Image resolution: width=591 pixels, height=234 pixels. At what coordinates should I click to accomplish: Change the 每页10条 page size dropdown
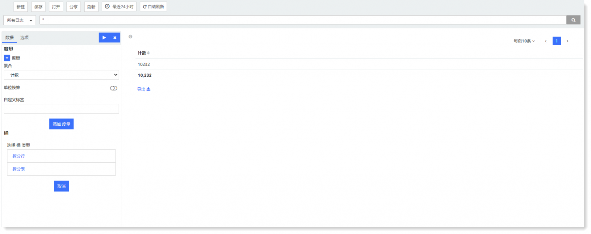524,41
